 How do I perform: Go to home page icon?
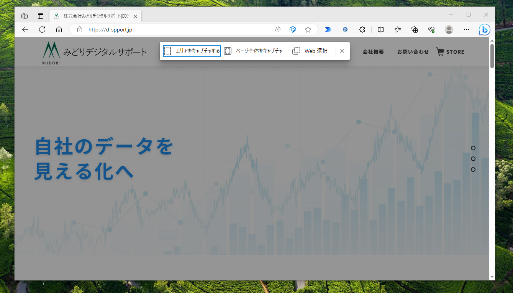59,30
